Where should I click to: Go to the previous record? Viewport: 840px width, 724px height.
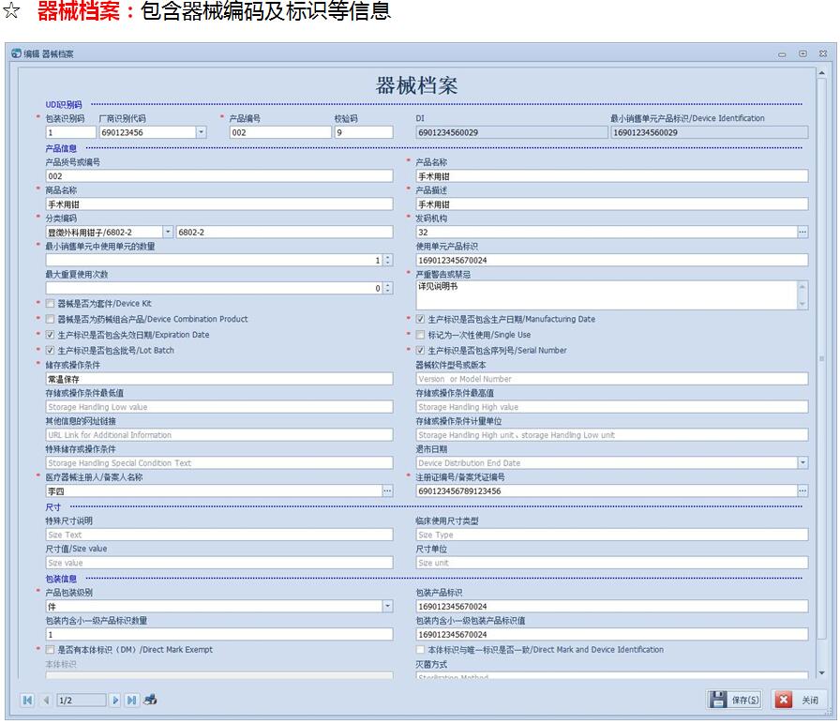46,700
